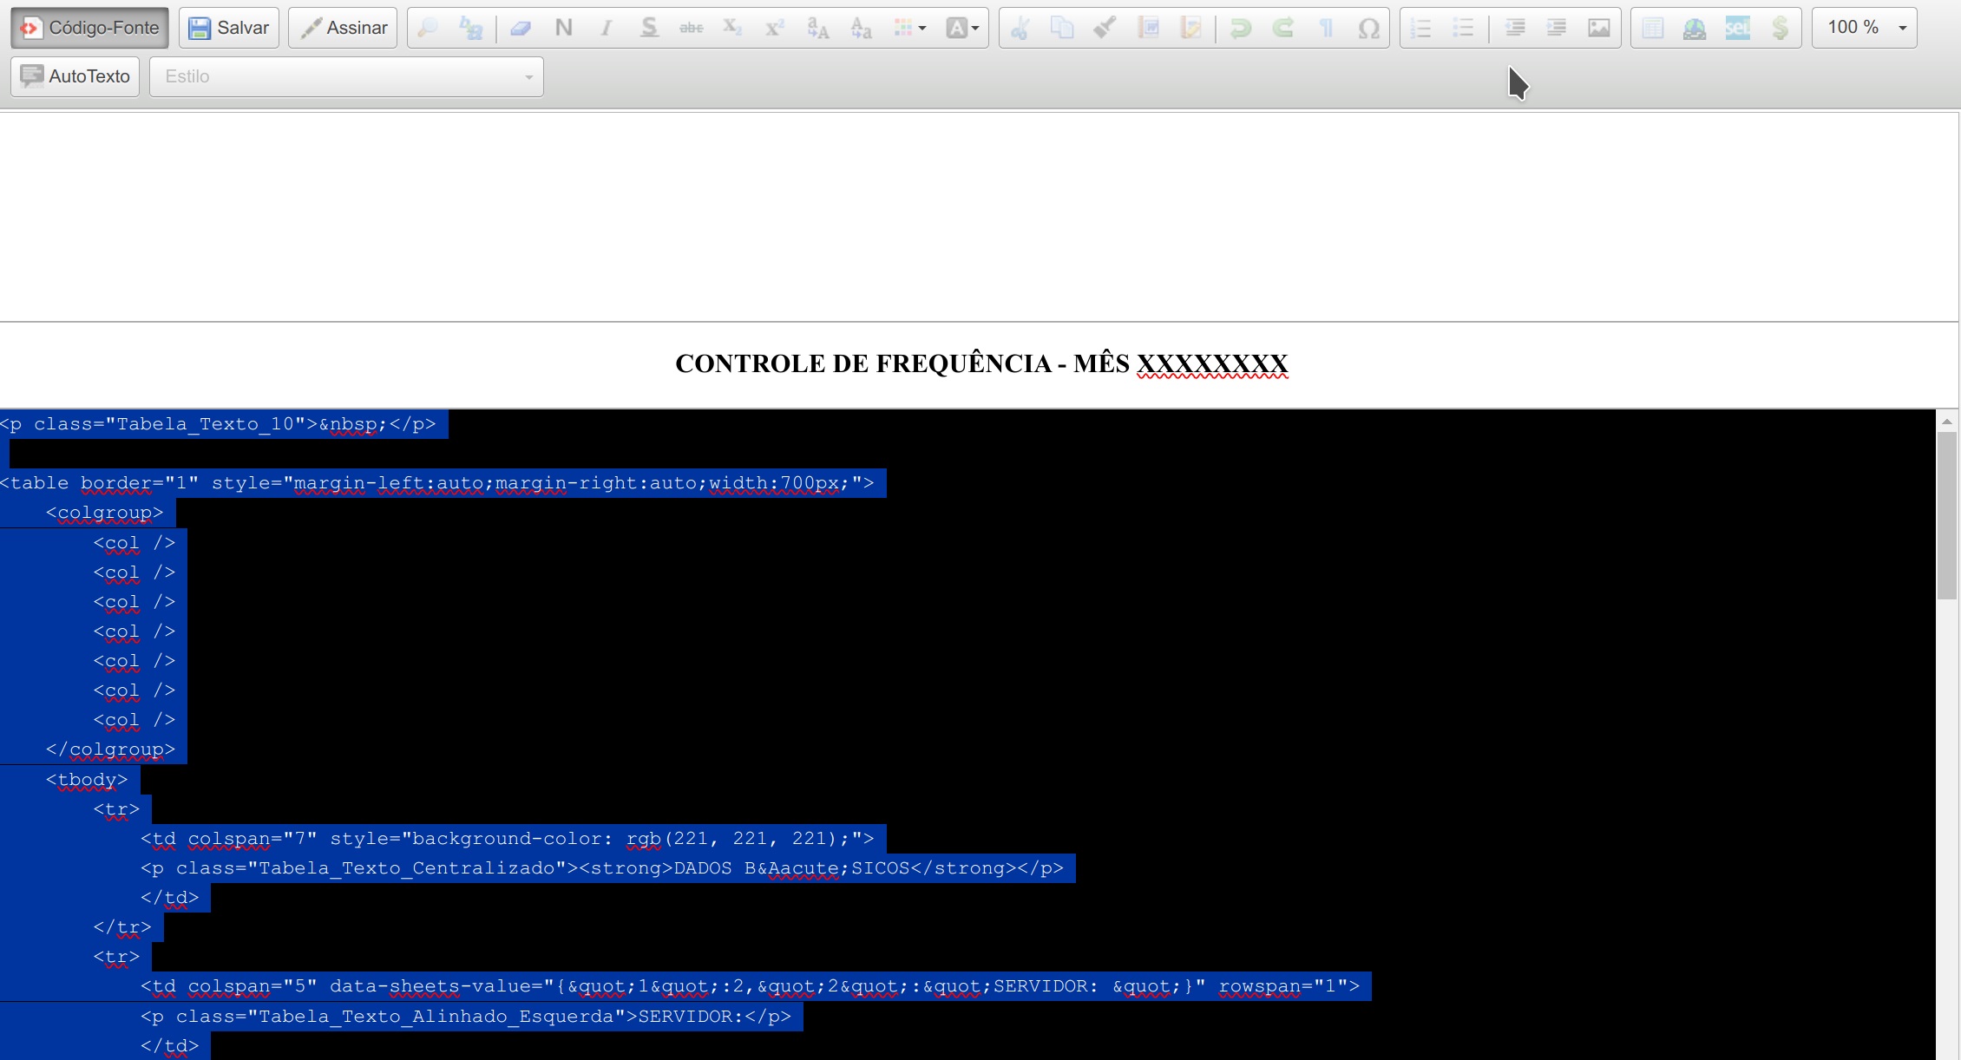Show paragraph marks
This screenshot has height=1060, width=1961.
point(1326,27)
